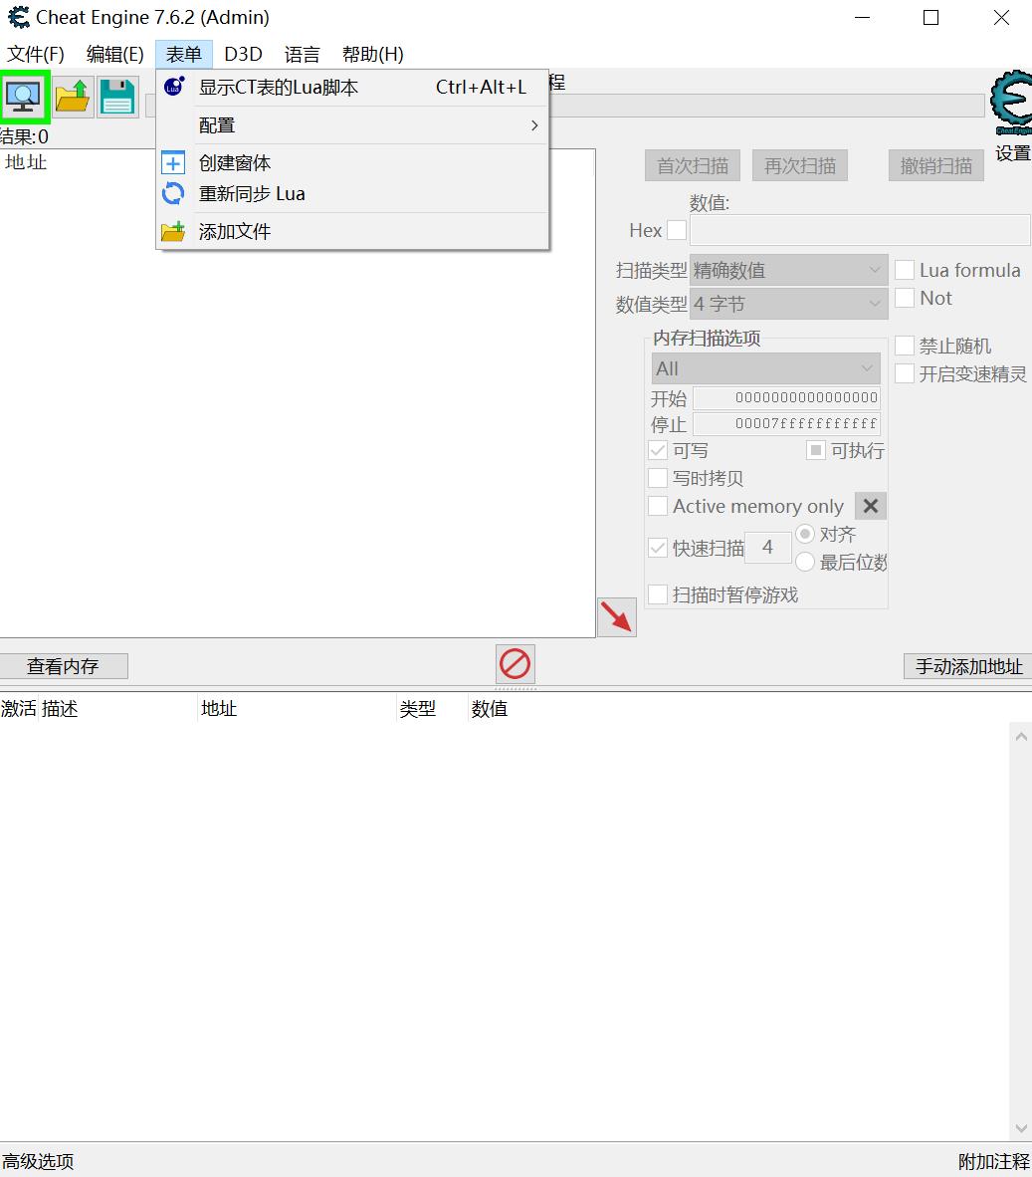Screen dimensions: 1032x1177
Task: Open 高级选项 in the status bar
Action: [x=38, y=1161]
